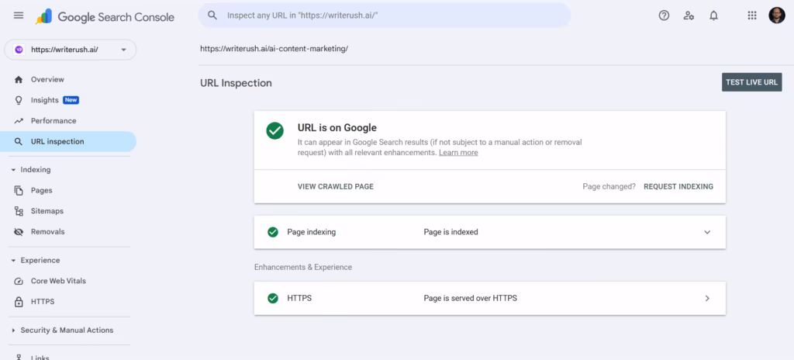Click the search magnifier icon in URL bar
Image resolution: width=794 pixels, height=360 pixels.
(212, 16)
